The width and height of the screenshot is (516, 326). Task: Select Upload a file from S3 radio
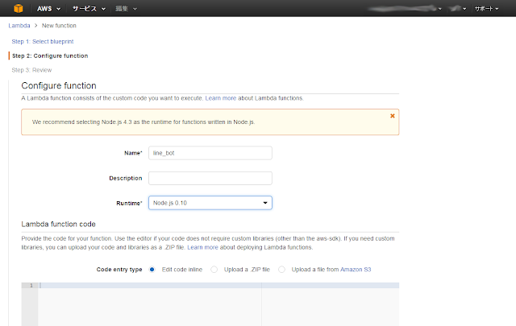pos(281,270)
